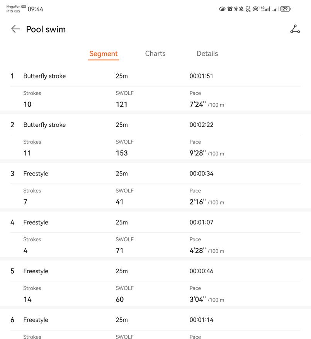The width and height of the screenshot is (311, 339).
Task: Tap the 7'24" pace value
Action: pos(197,104)
